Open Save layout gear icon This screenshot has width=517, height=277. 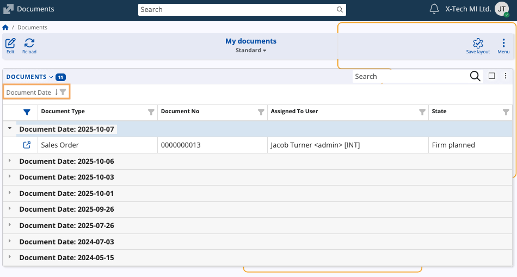coord(478,44)
